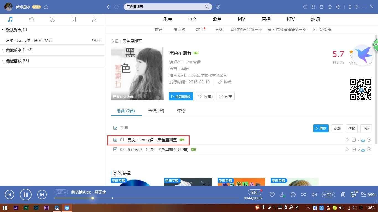Add track 02 伴奏 via plus icon
Viewport: 378px width, 212px height.
tap(354, 149)
